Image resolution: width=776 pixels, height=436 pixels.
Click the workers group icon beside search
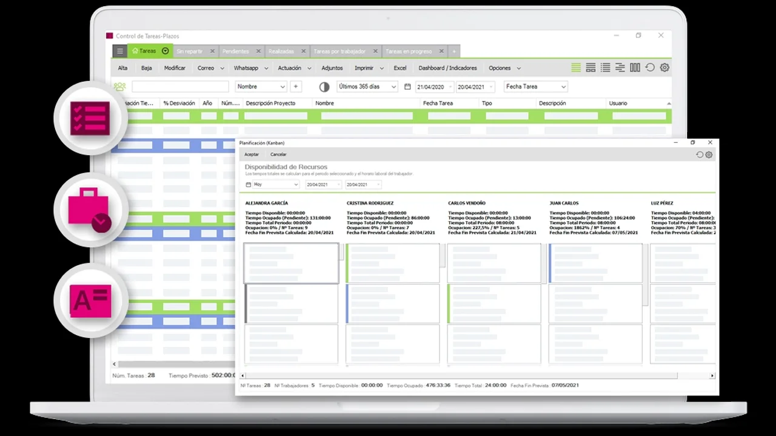[120, 87]
